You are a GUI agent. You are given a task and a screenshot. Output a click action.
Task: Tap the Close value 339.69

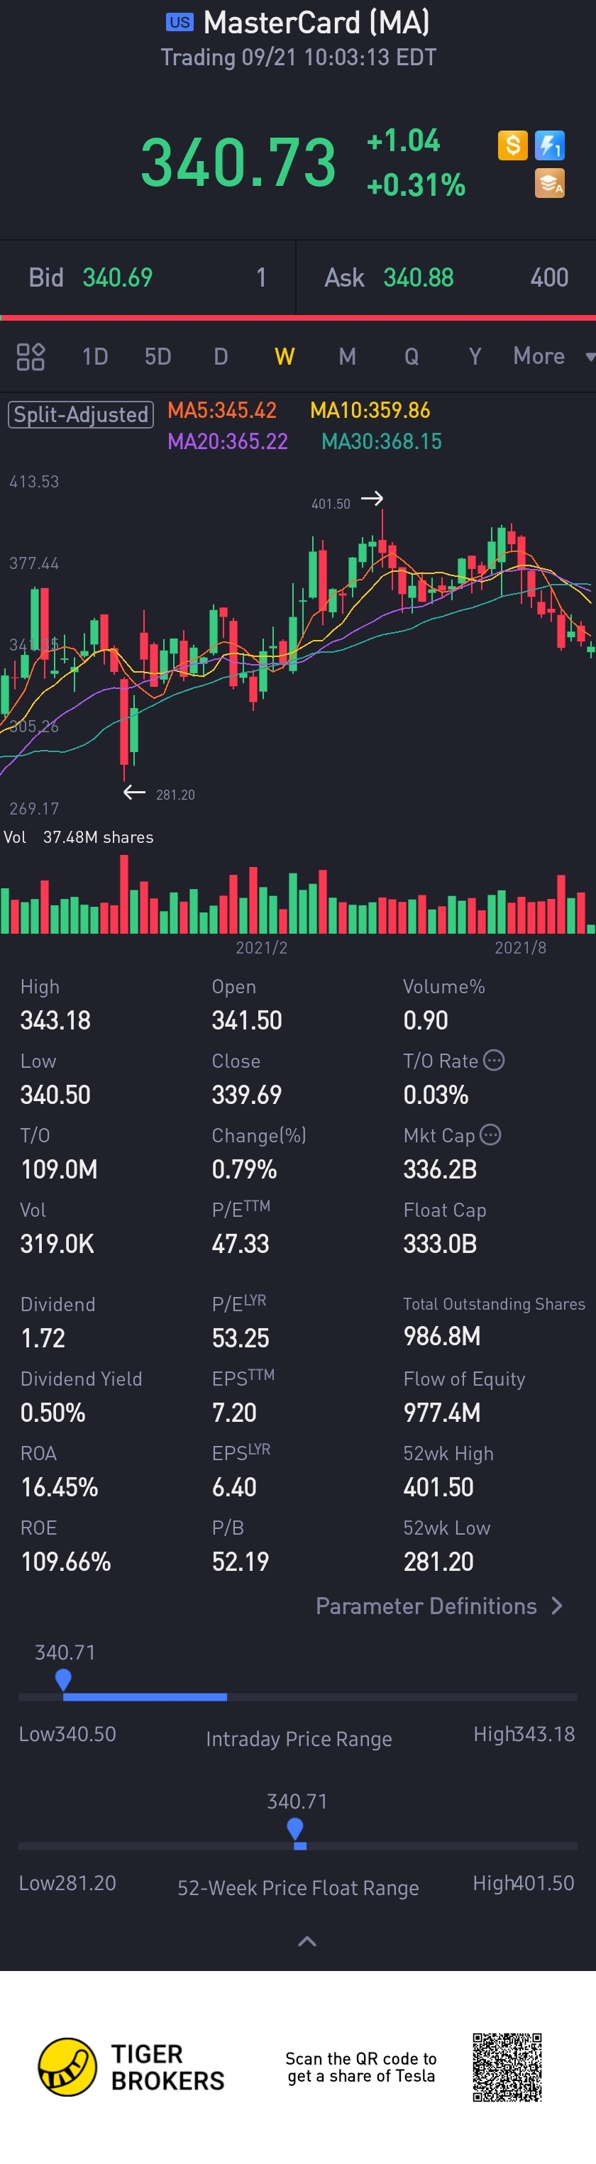(247, 1095)
